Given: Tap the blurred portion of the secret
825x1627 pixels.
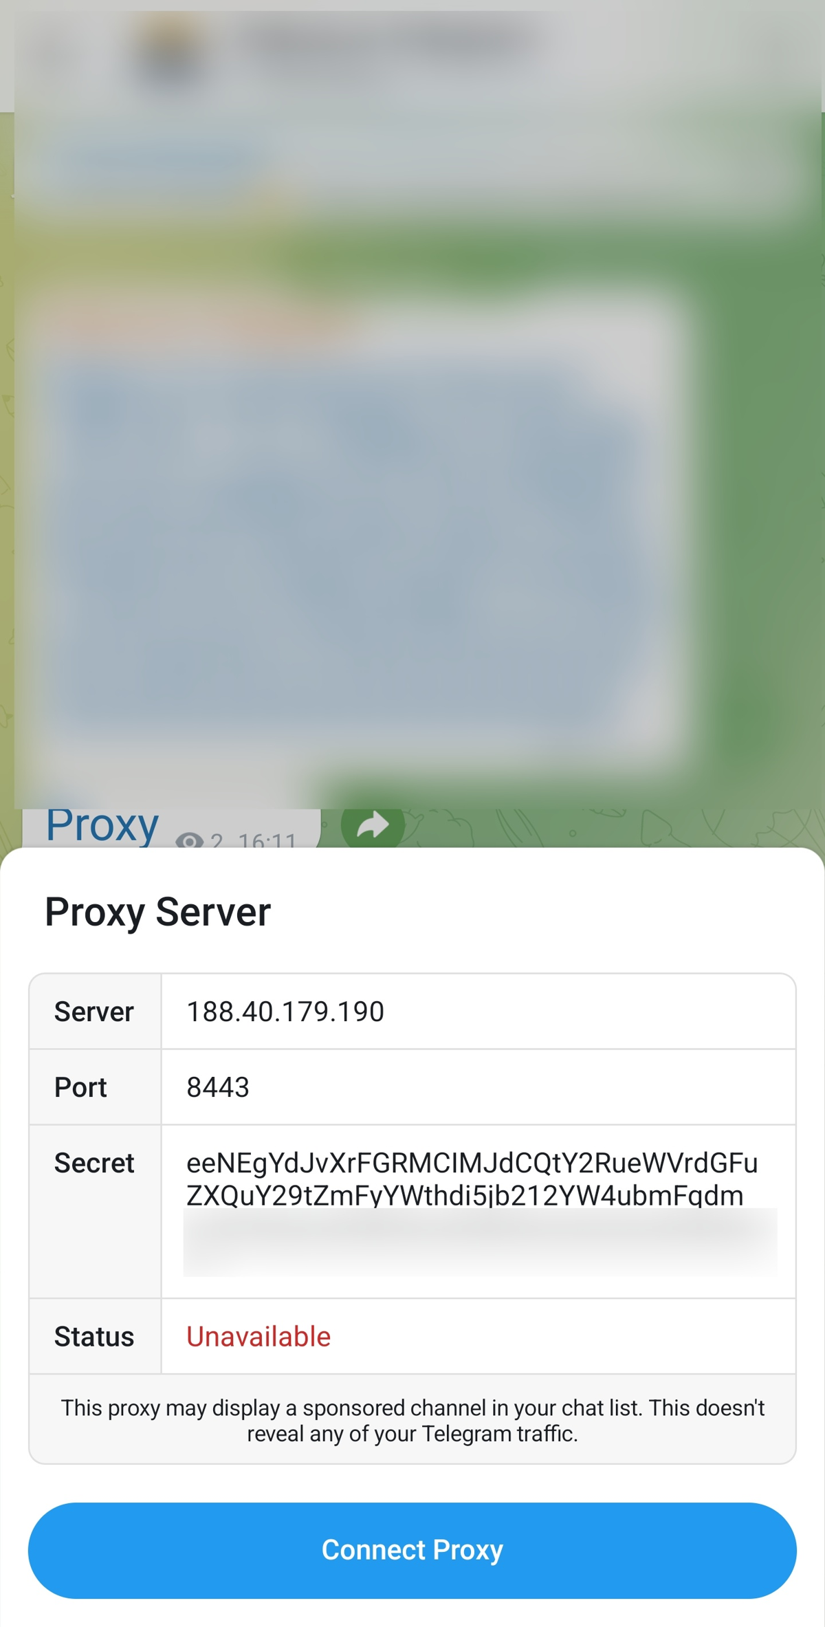Looking at the screenshot, I should [x=480, y=1242].
